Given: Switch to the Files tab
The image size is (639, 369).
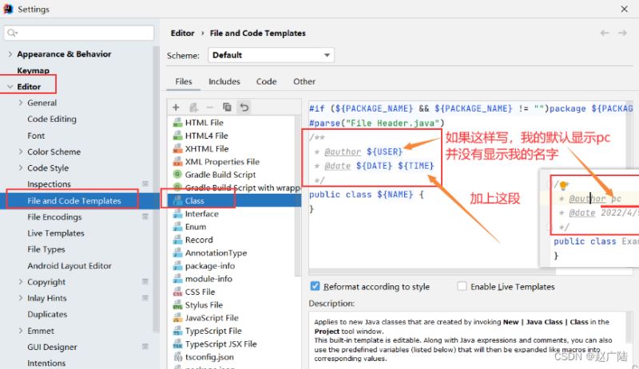Looking at the screenshot, I should (184, 81).
